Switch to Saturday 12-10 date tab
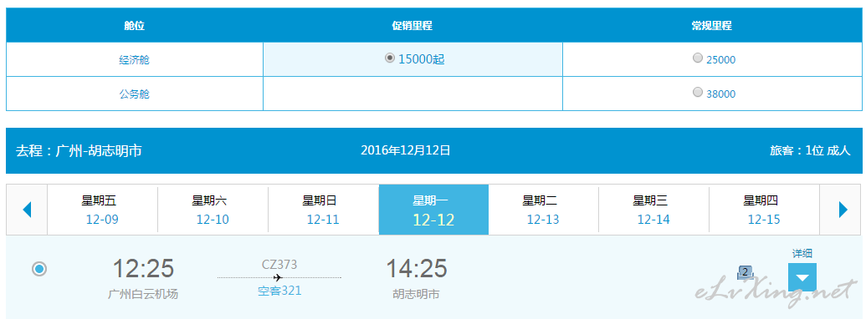 click(x=213, y=210)
